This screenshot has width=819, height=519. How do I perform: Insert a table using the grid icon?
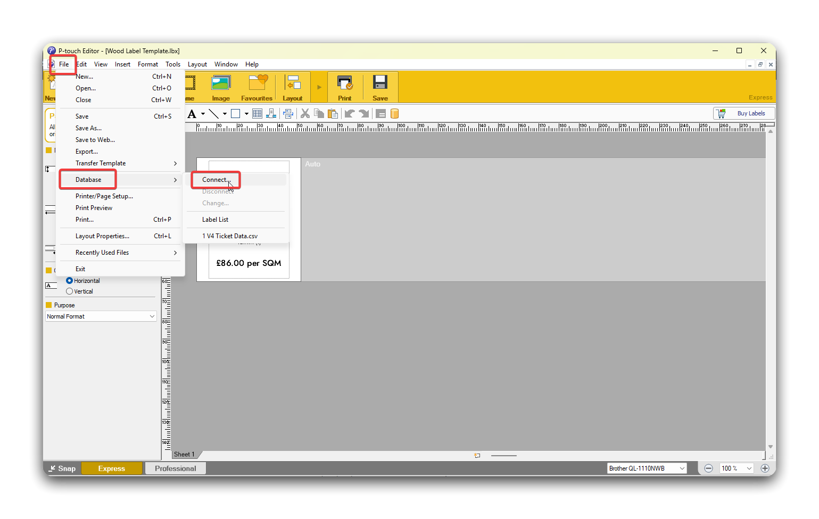258,114
